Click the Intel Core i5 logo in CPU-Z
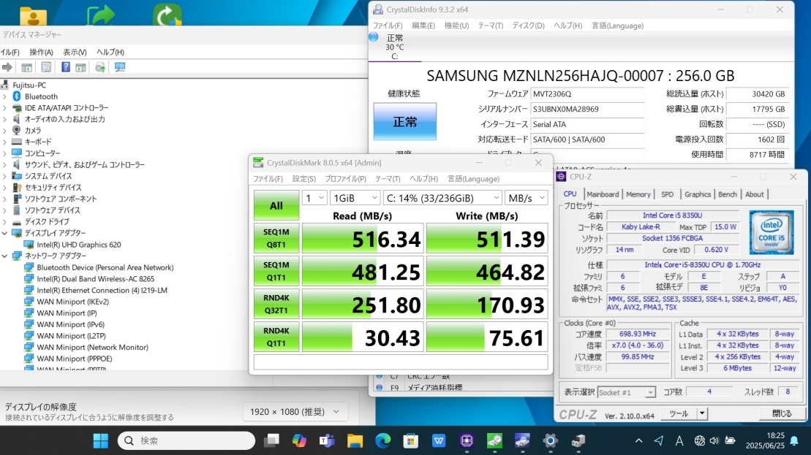Image resolution: width=811 pixels, height=455 pixels. tap(772, 232)
